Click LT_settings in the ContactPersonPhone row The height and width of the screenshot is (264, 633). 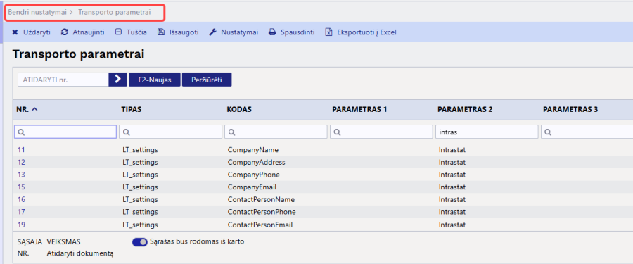point(140,212)
